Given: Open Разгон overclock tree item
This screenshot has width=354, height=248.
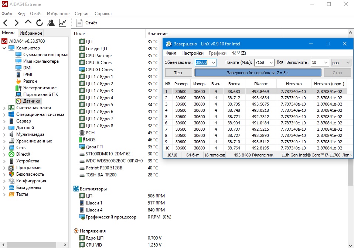Looking at the screenshot, I should click(30, 81).
